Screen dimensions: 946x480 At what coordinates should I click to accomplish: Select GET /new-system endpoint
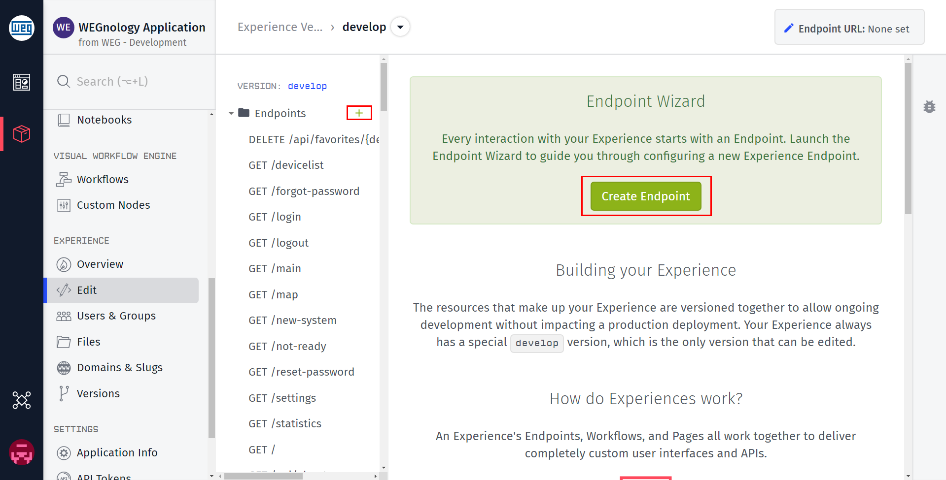point(292,320)
